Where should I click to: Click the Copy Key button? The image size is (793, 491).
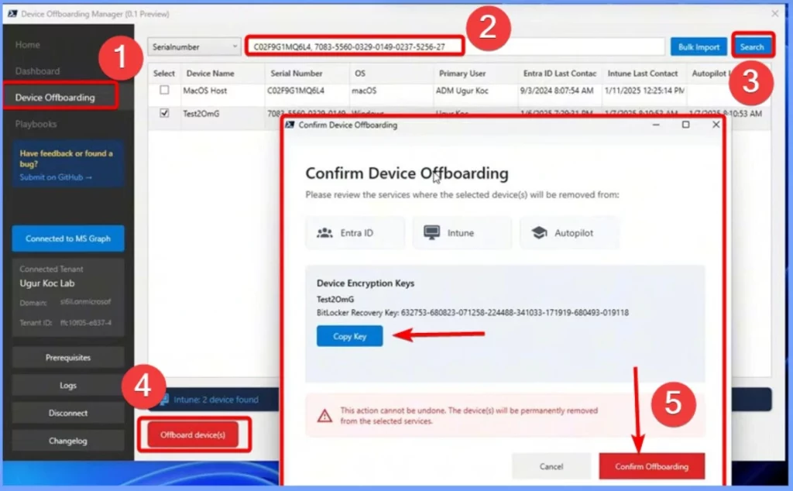tap(349, 336)
